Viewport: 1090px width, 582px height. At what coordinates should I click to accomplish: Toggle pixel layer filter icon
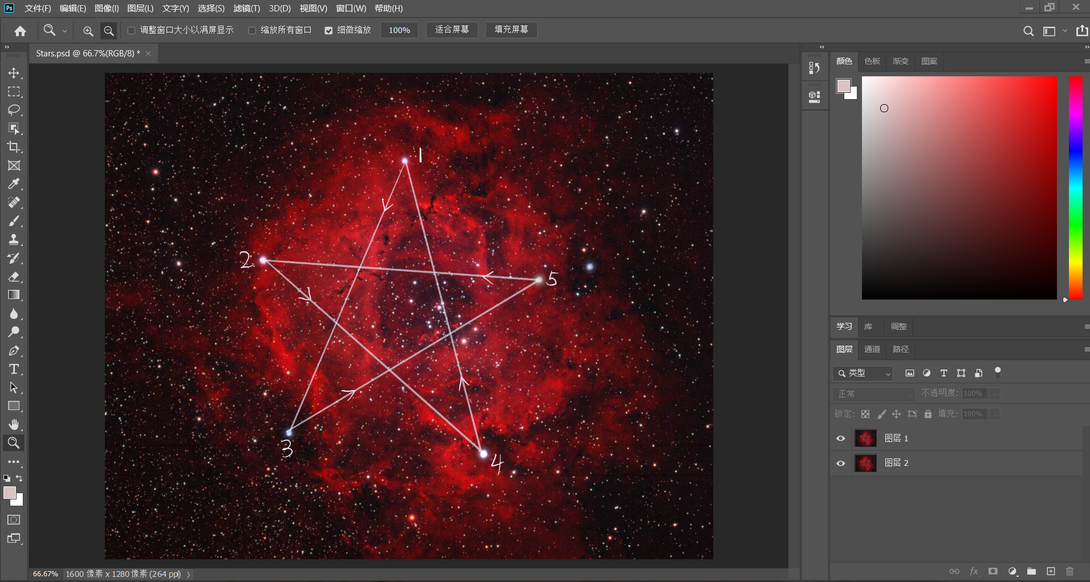click(x=910, y=373)
